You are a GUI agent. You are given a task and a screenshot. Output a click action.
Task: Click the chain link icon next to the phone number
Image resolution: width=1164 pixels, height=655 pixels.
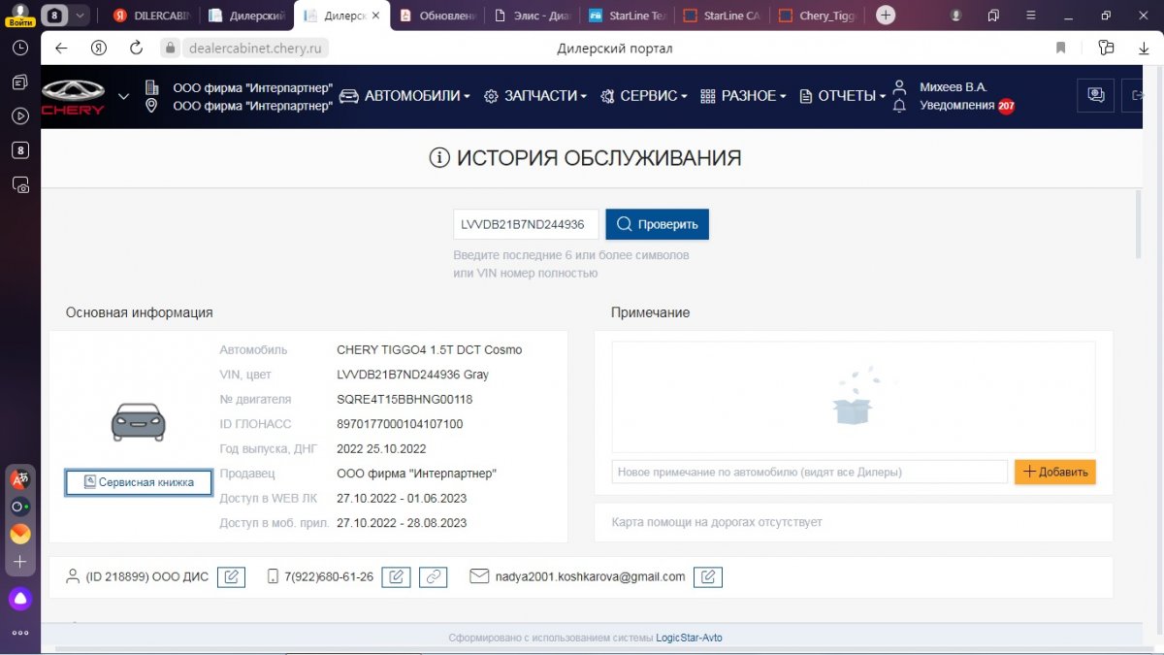(x=433, y=576)
